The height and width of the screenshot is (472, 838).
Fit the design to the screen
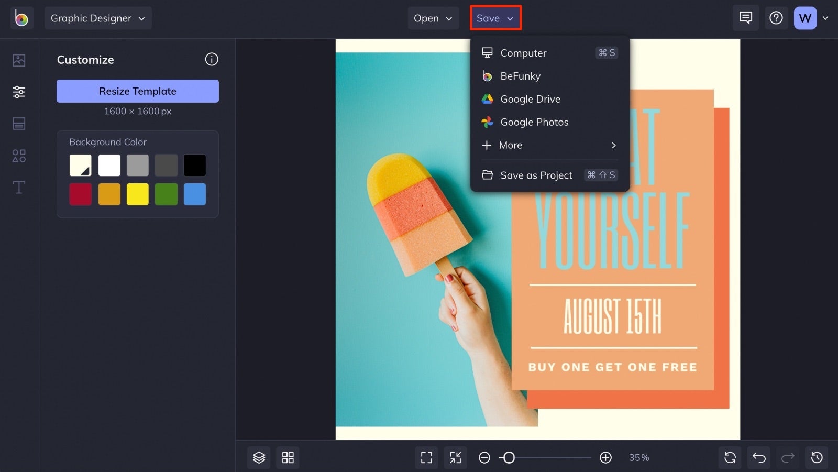pyautogui.click(x=455, y=457)
